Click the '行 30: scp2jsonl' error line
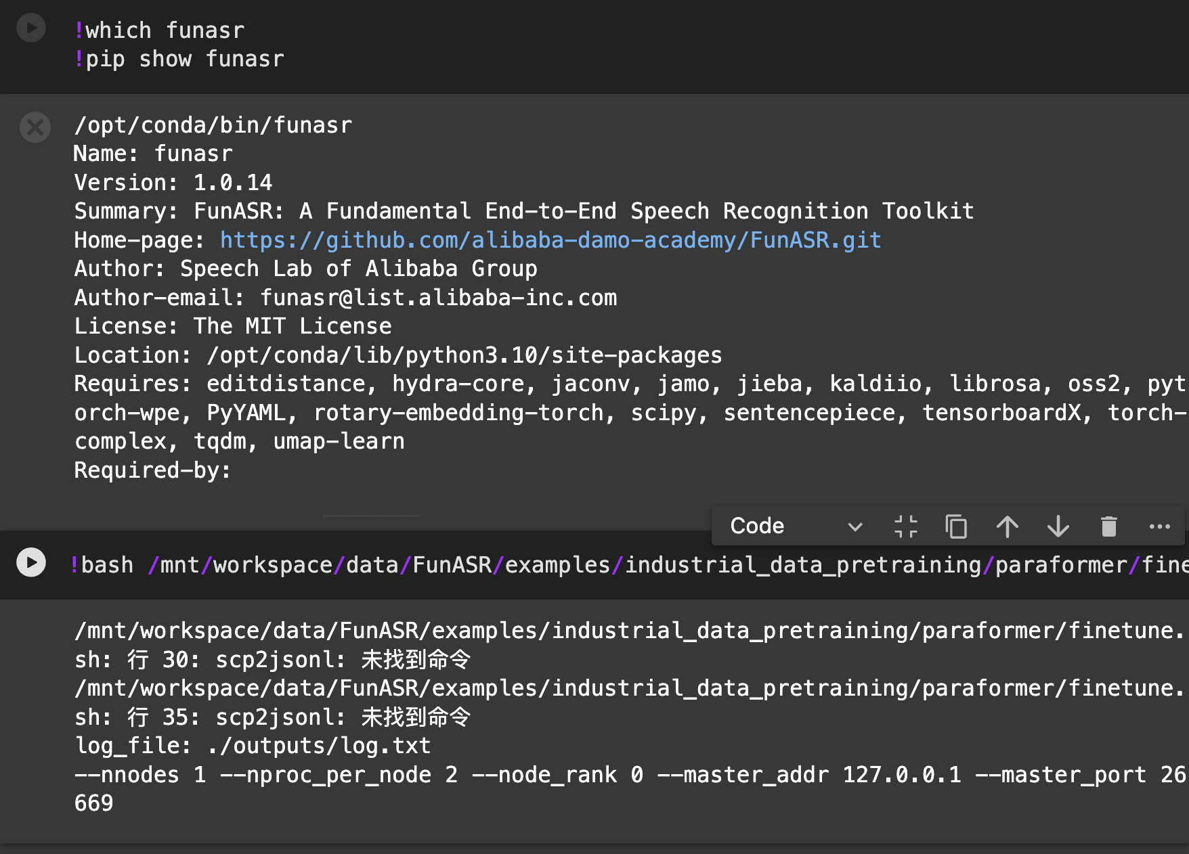The height and width of the screenshot is (854, 1189). (x=272, y=660)
